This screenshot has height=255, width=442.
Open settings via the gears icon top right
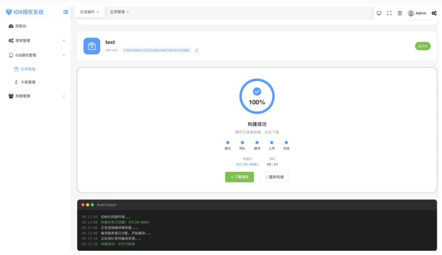click(434, 13)
